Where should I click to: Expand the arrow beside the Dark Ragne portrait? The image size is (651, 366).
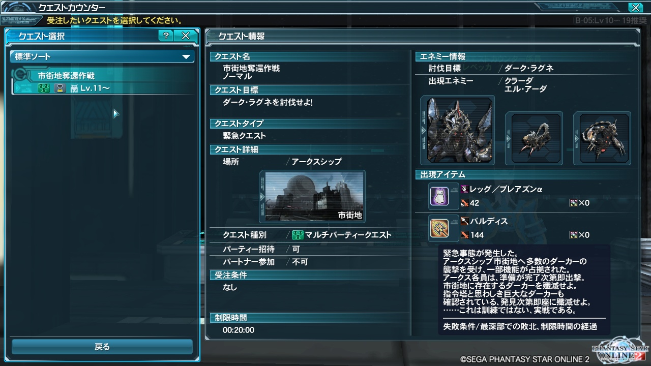click(x=423, y=131)
